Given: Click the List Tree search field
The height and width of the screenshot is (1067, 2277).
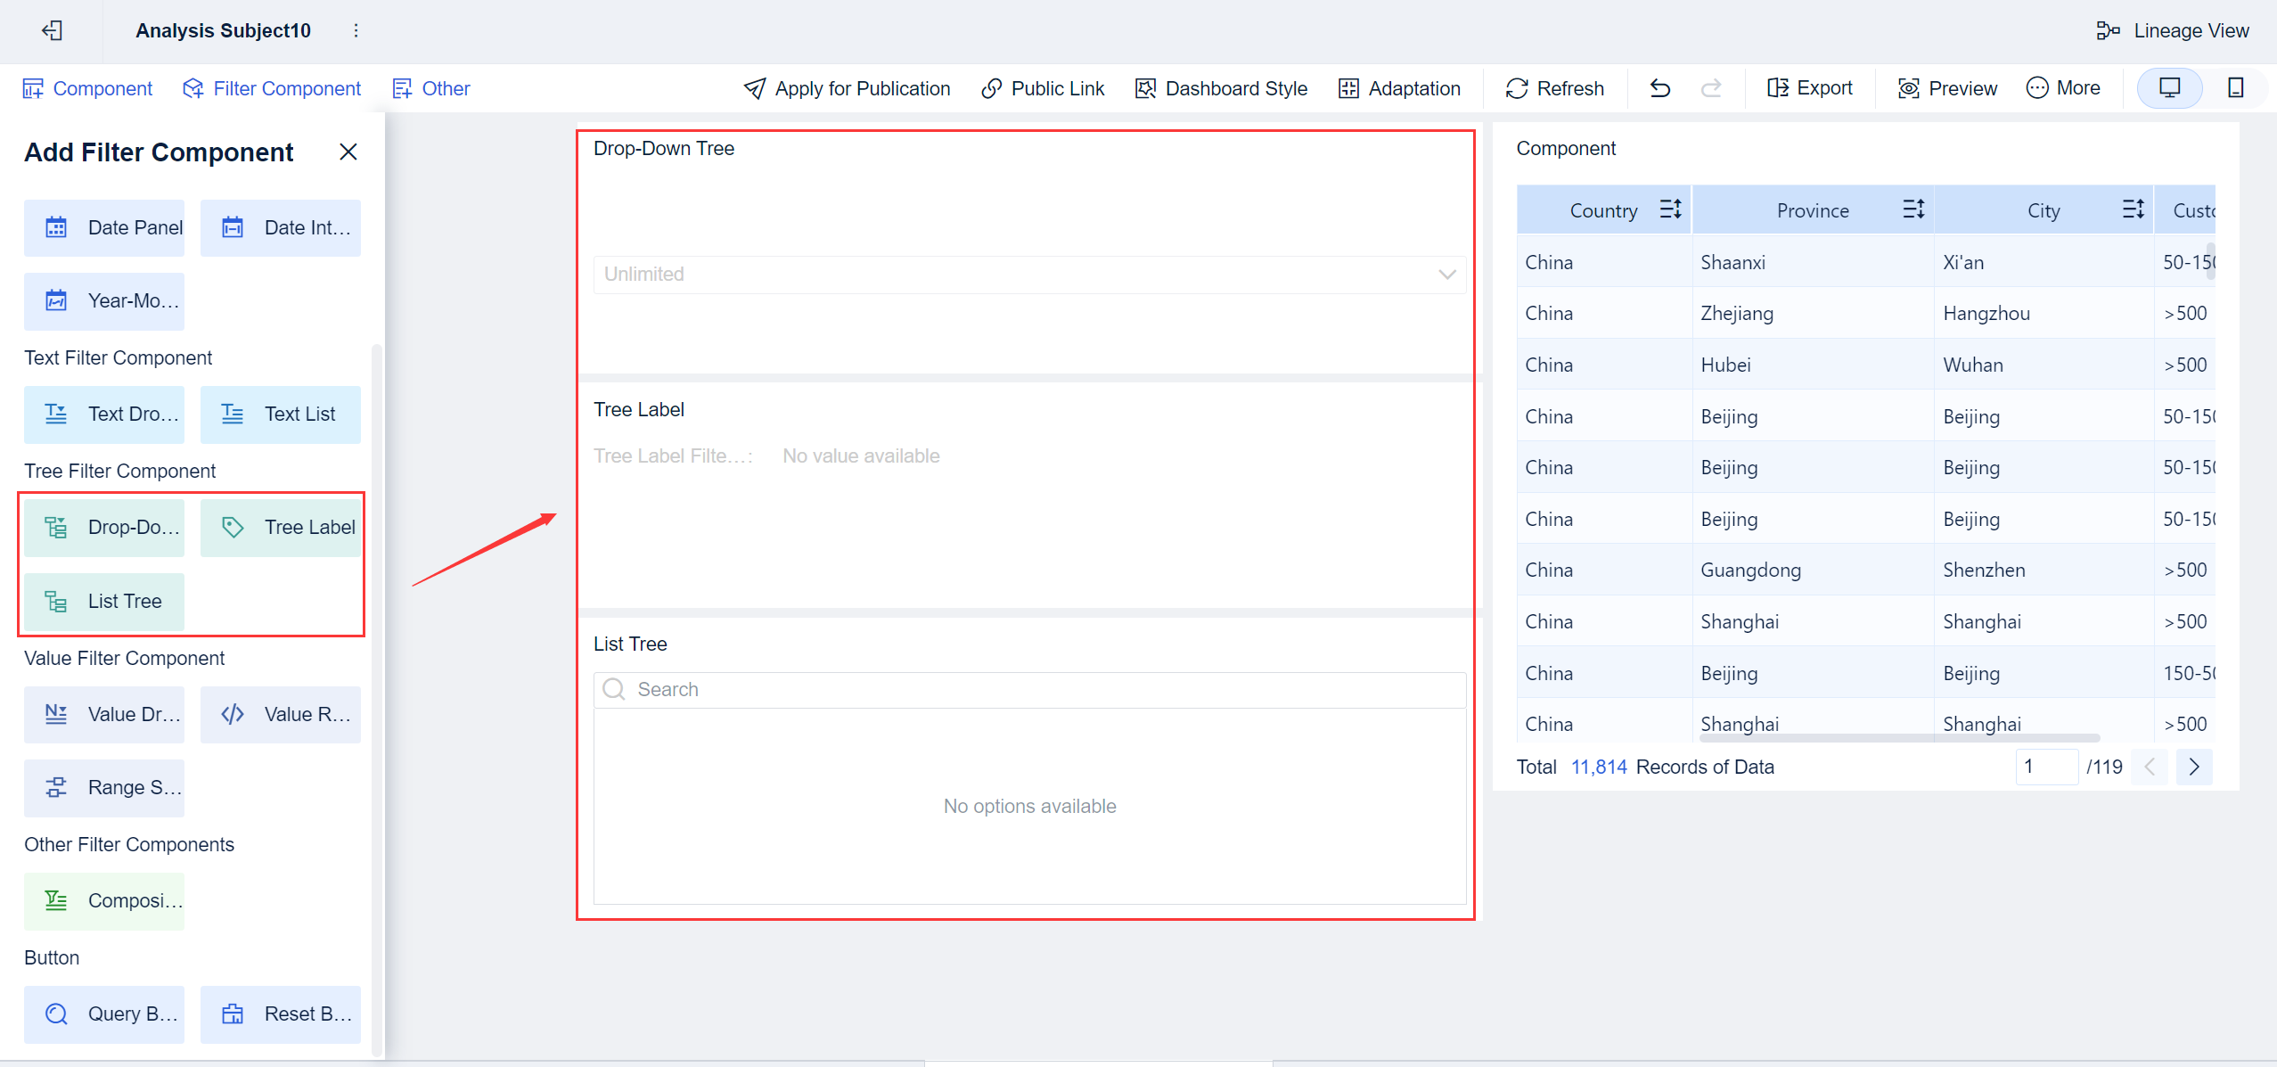Looking at the screenshot, I should tap(1029, 690).
